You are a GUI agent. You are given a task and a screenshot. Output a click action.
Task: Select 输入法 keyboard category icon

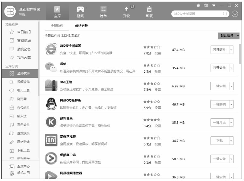pyautogui.click(x=12, y=116)
